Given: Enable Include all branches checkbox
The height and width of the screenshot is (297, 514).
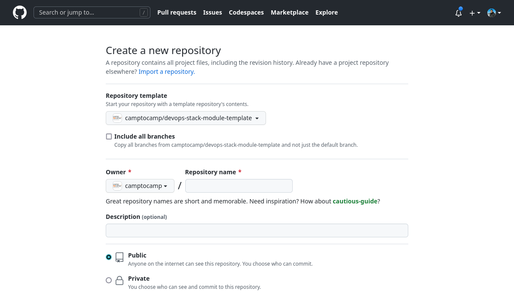Looking at the screenshot, I should [x=109, y=136].
